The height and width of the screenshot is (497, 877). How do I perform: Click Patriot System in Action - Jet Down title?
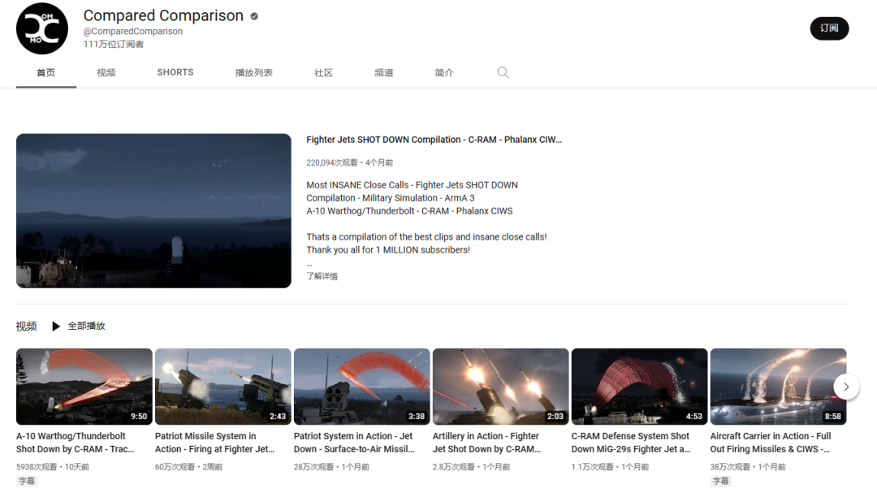354,443
